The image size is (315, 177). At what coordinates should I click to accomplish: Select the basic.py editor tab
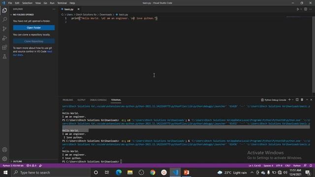[x=69, y=9]
